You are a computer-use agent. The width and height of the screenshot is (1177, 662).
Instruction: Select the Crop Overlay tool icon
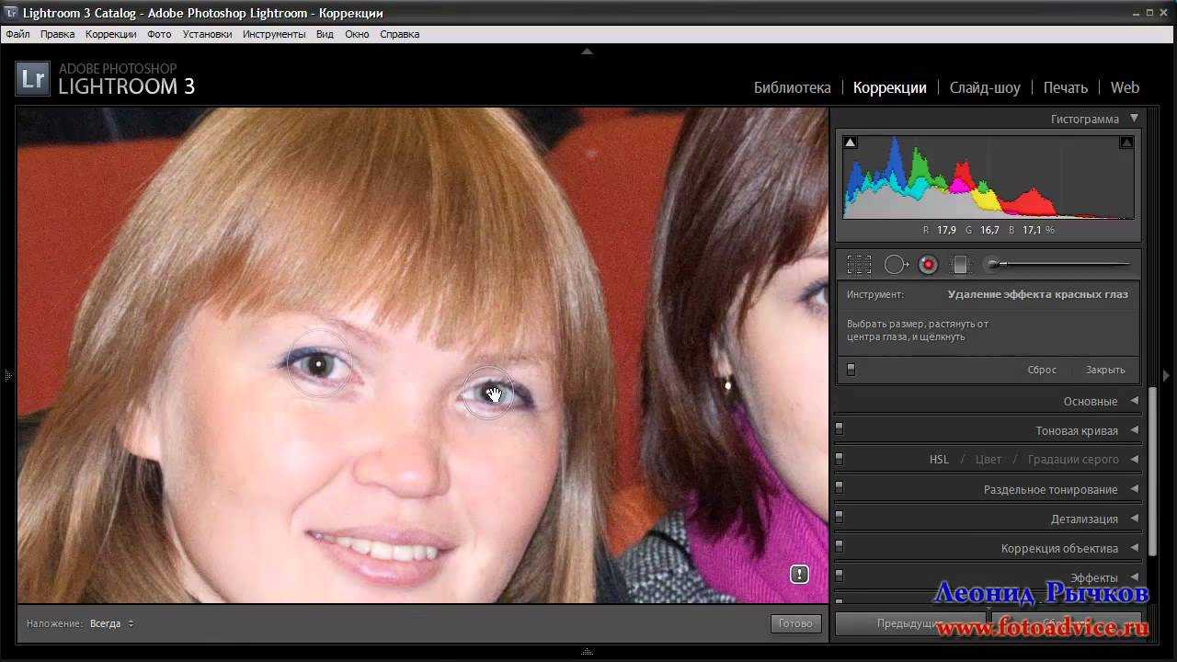859,265
